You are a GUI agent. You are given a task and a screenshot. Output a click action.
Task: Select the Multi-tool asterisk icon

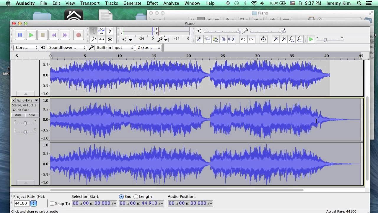point(110,39)
